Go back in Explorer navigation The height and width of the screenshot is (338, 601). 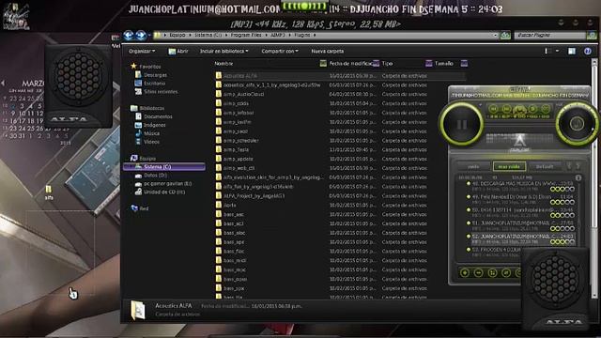pos(129,36)
